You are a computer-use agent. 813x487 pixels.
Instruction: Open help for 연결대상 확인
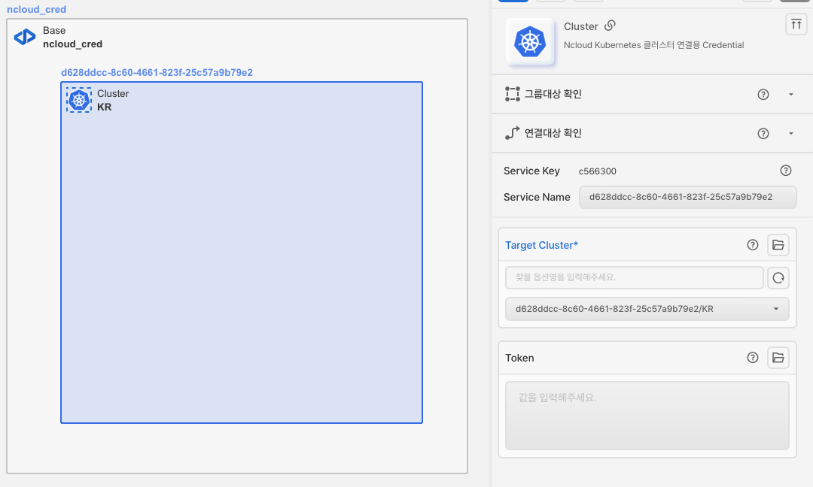(x=763, y=134)
